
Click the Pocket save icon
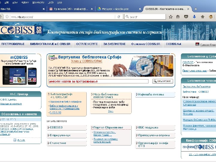(x=186, y=17)
